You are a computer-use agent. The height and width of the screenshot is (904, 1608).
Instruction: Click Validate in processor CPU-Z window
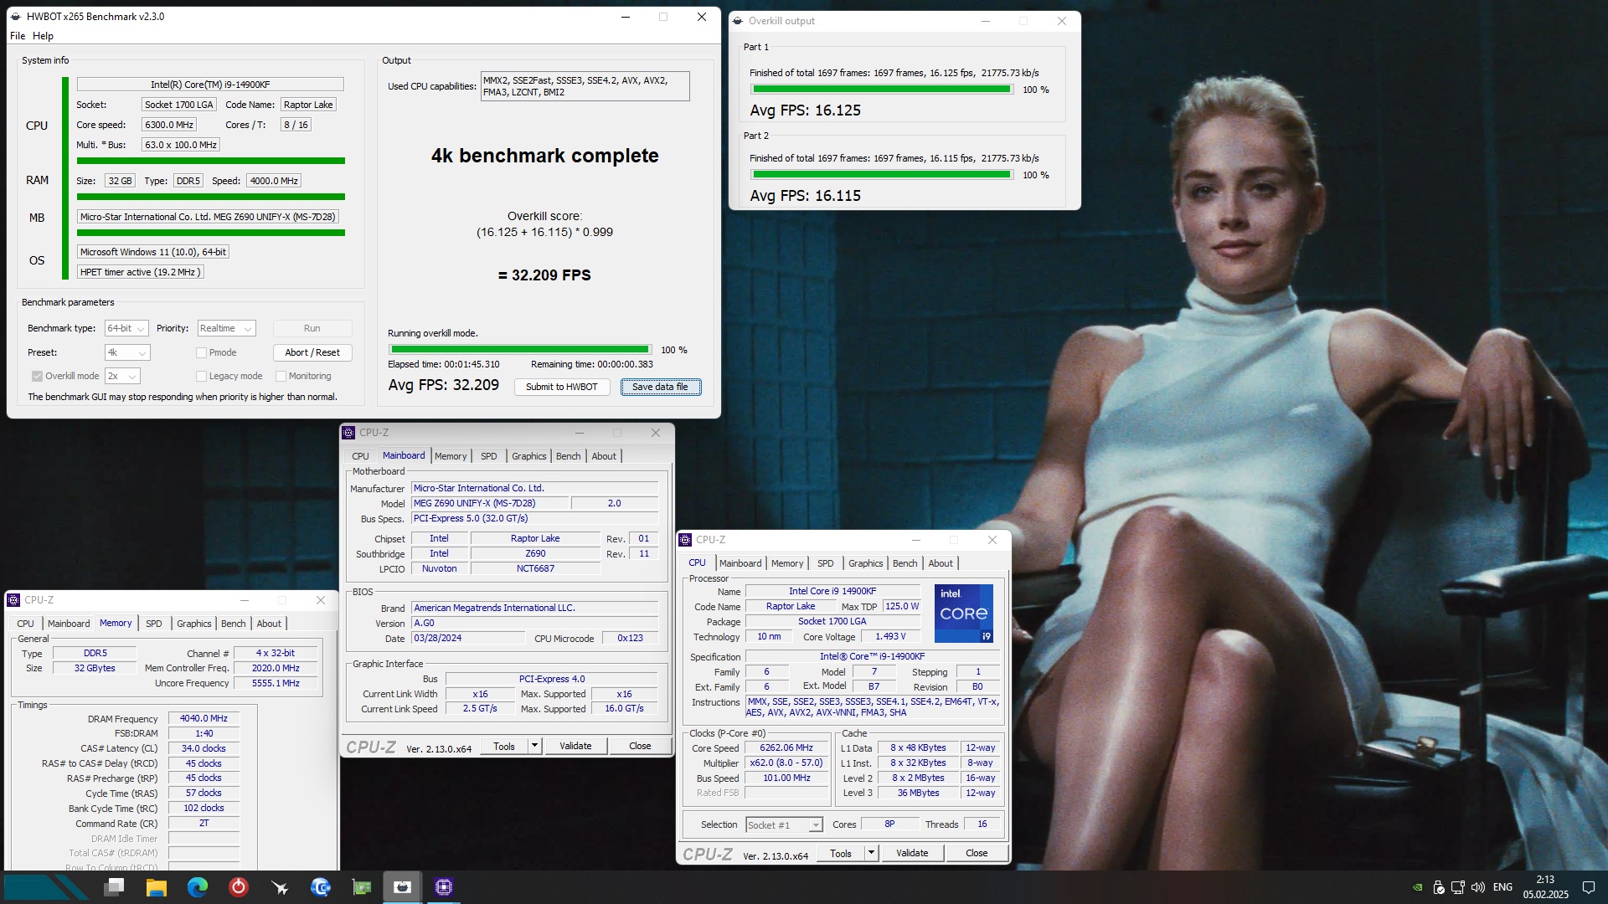912,853
